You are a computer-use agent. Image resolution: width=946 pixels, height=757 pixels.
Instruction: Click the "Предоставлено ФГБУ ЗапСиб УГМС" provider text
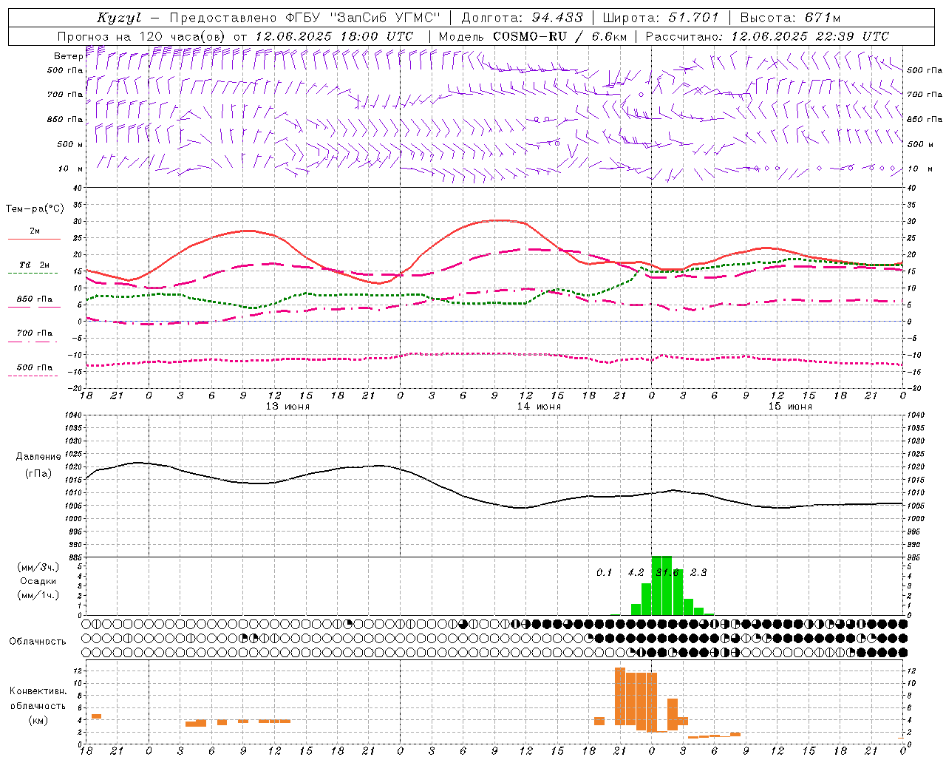pos(304,18)
